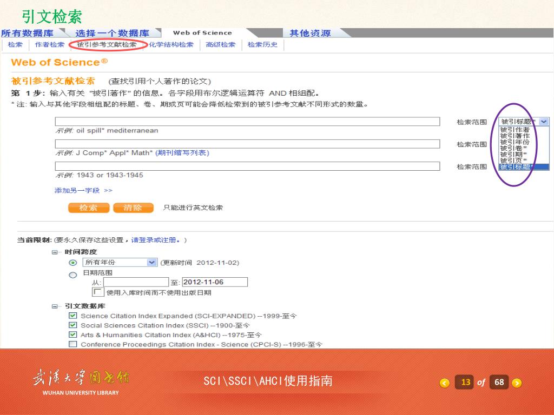Open 被引参考文献检索 page
The width and height of the screenshot is (554, 415).
point(107,45)
